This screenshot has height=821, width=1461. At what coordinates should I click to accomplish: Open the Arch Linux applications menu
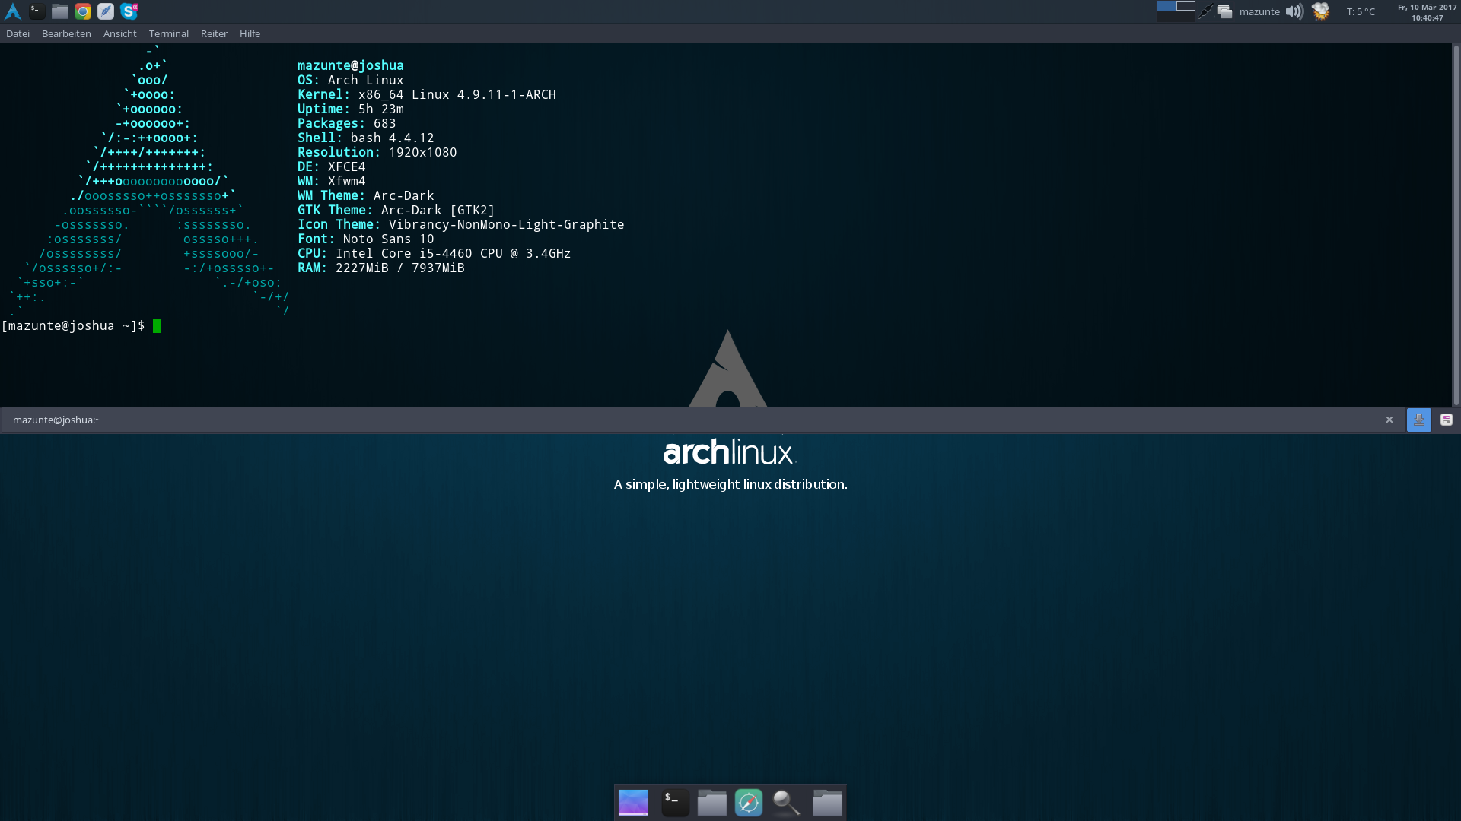pyautogui.click(x=13, y=11)
